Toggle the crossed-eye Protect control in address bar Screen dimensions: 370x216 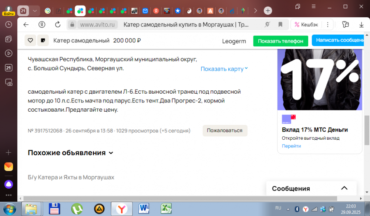[268, 24]
